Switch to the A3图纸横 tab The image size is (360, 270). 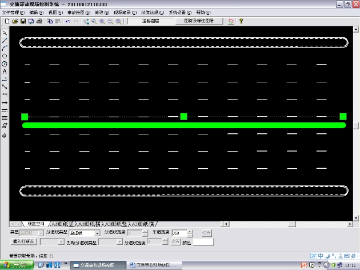point(143,224)
